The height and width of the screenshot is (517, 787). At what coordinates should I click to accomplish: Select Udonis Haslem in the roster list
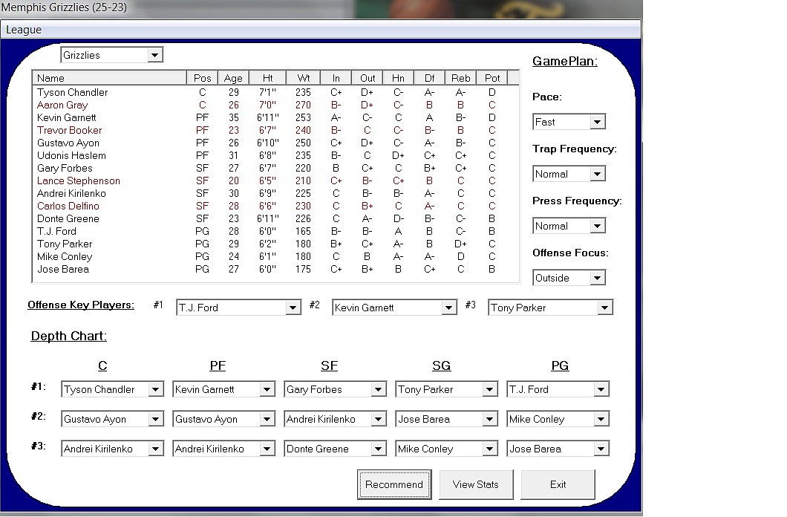click(275, 155)
